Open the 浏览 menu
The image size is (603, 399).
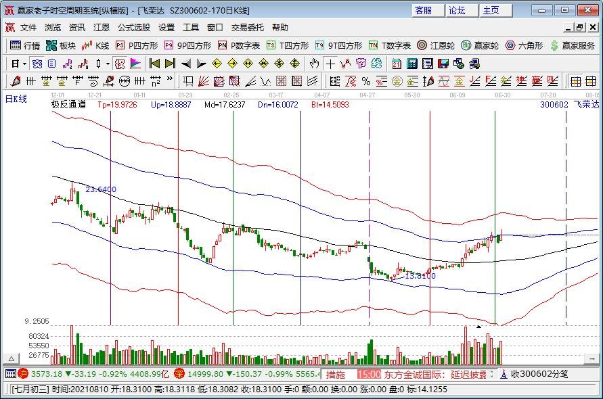[x=53, y=28]
